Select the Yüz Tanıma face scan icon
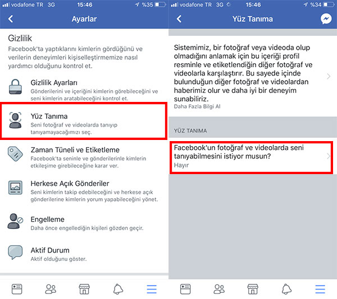 (15, 120)
